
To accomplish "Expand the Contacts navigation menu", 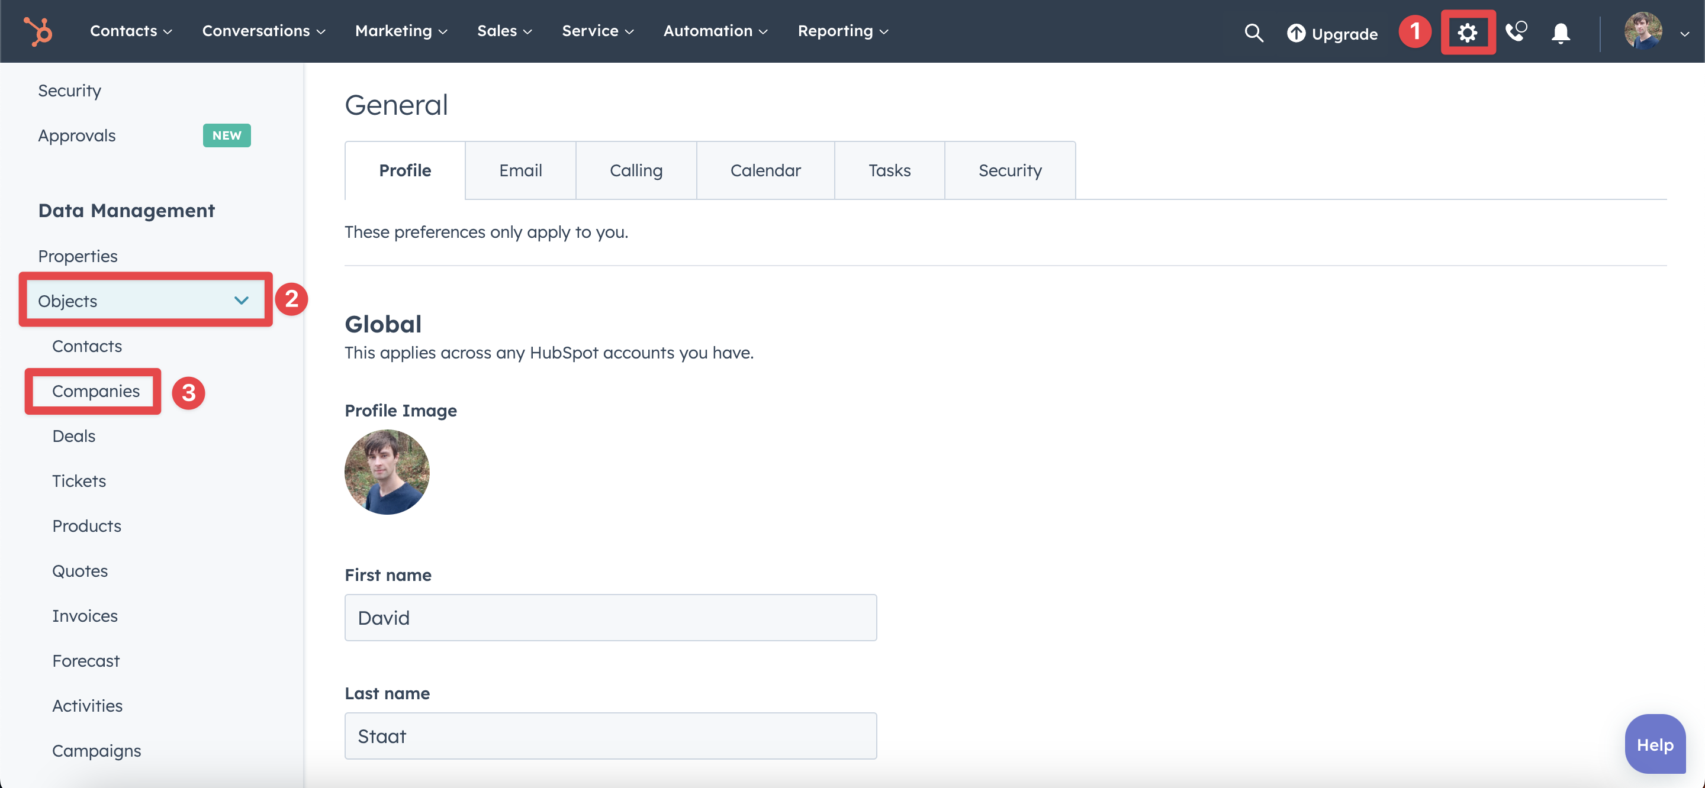I will tap(131, 31).
